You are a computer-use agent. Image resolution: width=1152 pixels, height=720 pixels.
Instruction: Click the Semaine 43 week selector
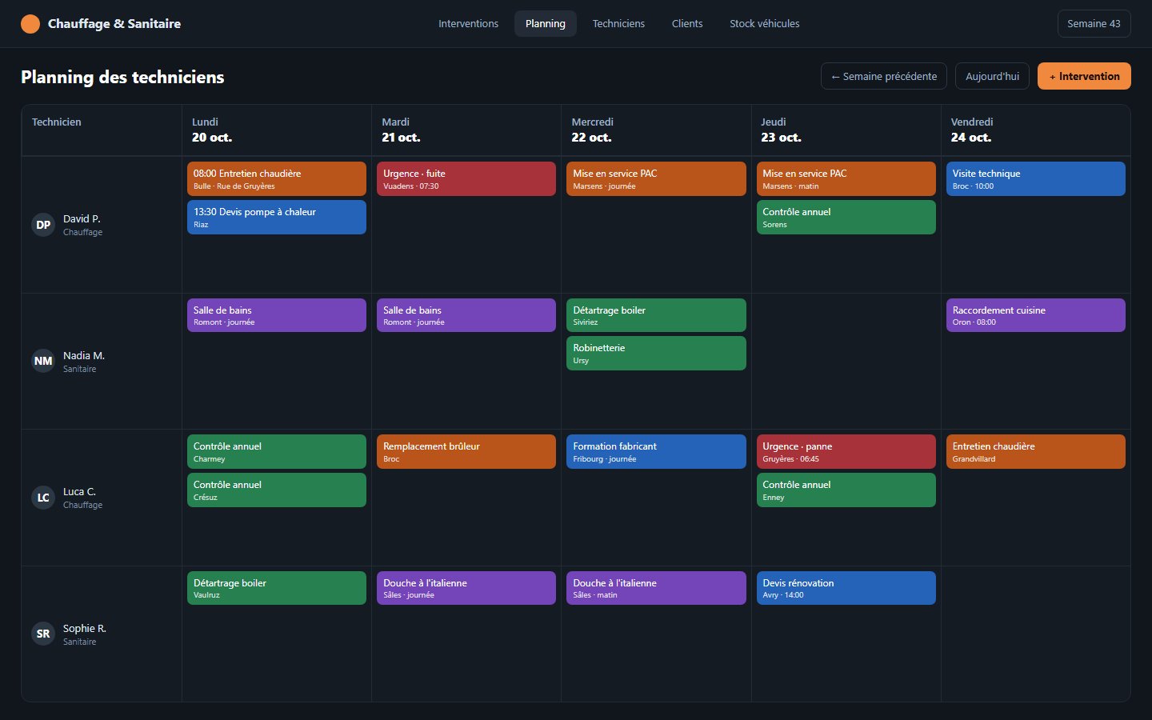click(1094, 24)
